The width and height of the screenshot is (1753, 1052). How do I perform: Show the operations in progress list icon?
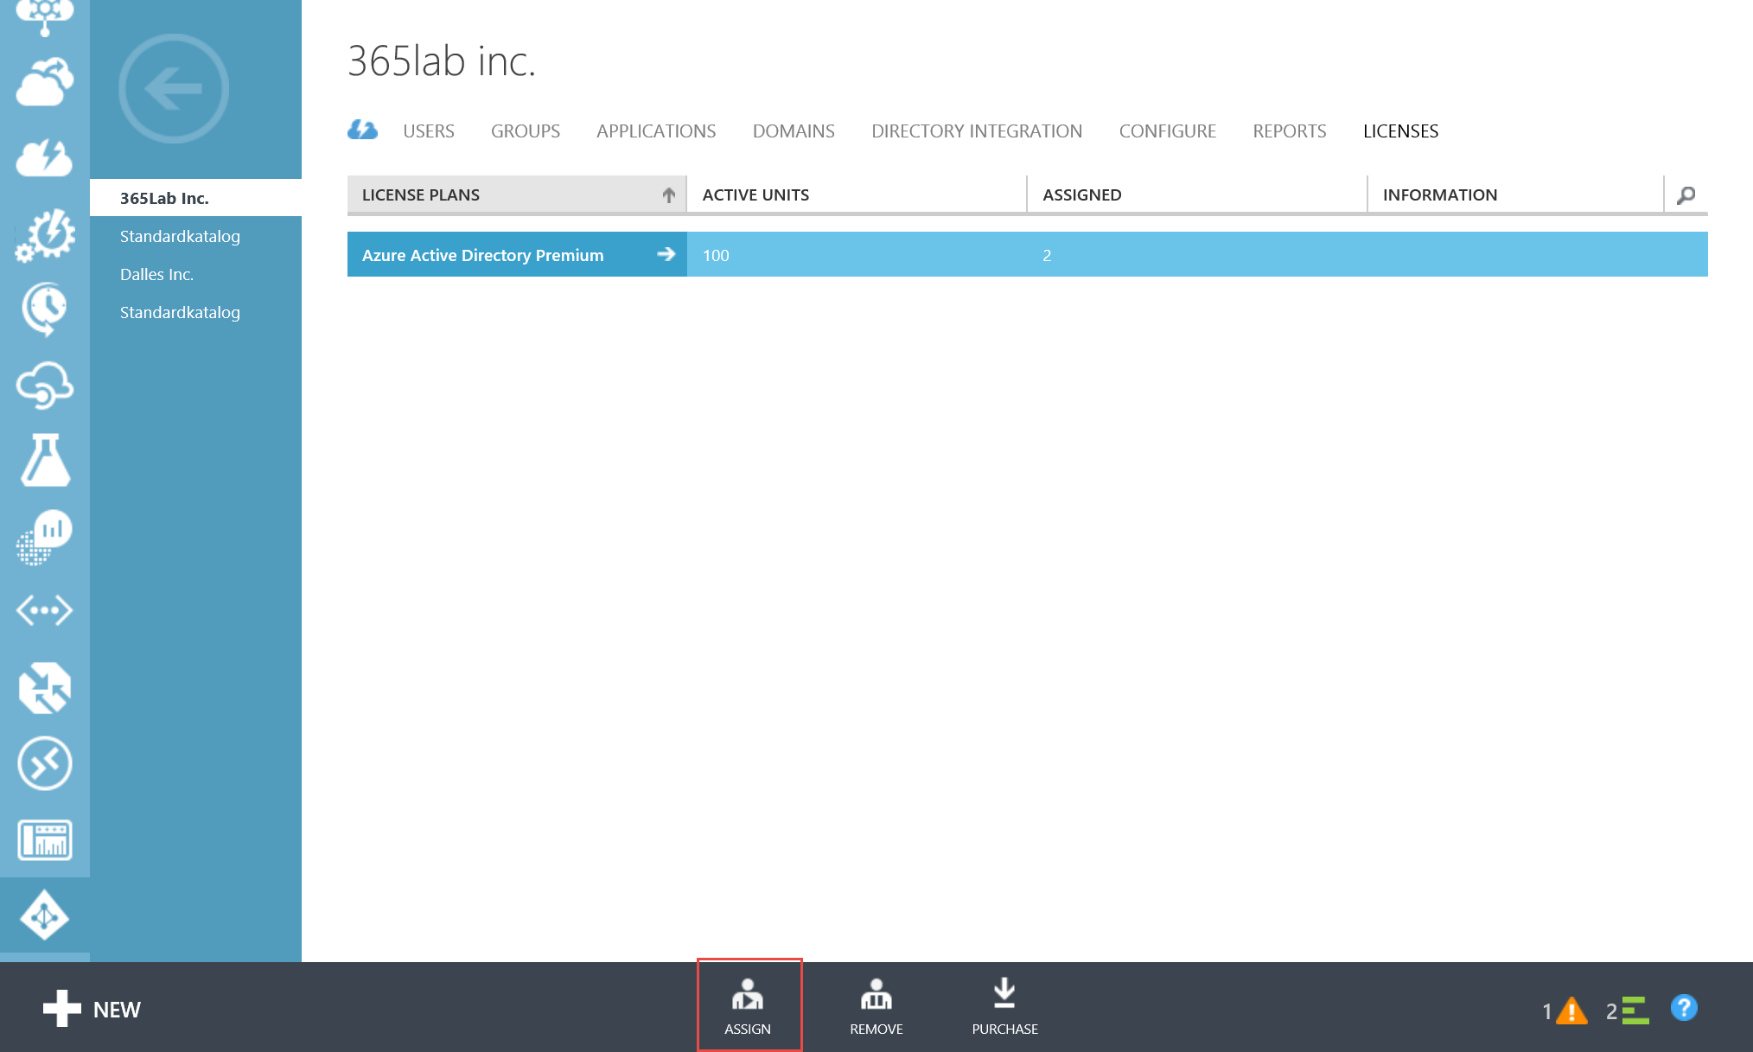(1633, 1011)
